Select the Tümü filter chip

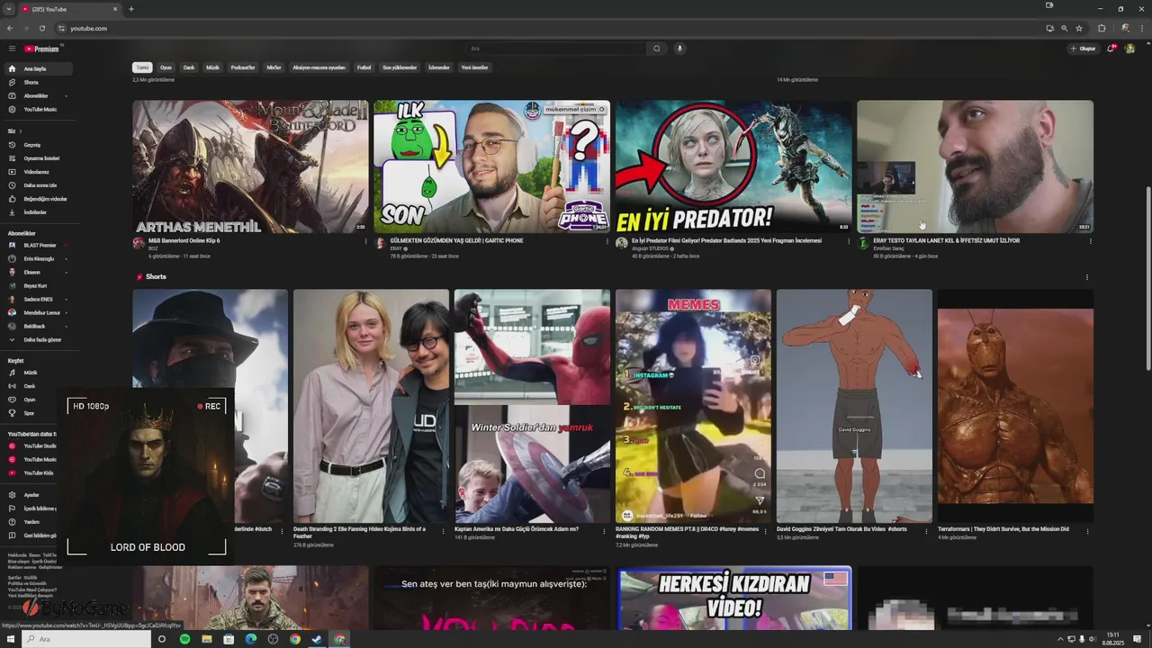[x=142, y=67]
